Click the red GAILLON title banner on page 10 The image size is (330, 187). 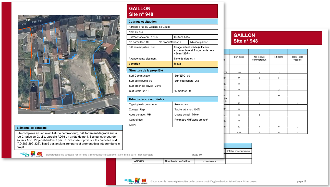[172, 11]
